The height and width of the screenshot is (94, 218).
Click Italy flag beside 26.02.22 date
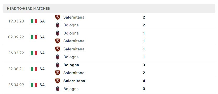(34, 53)
